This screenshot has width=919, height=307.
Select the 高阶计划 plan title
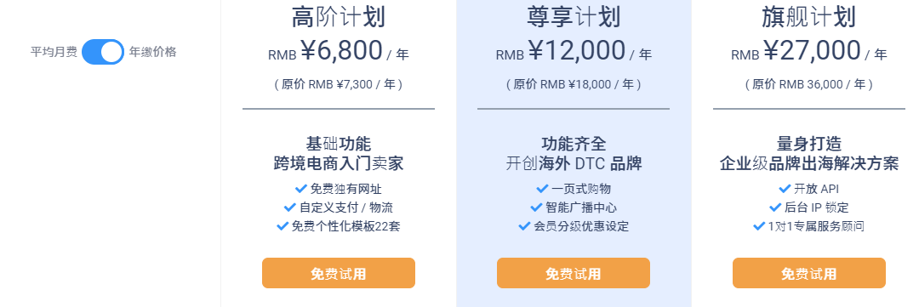(338, 18)
